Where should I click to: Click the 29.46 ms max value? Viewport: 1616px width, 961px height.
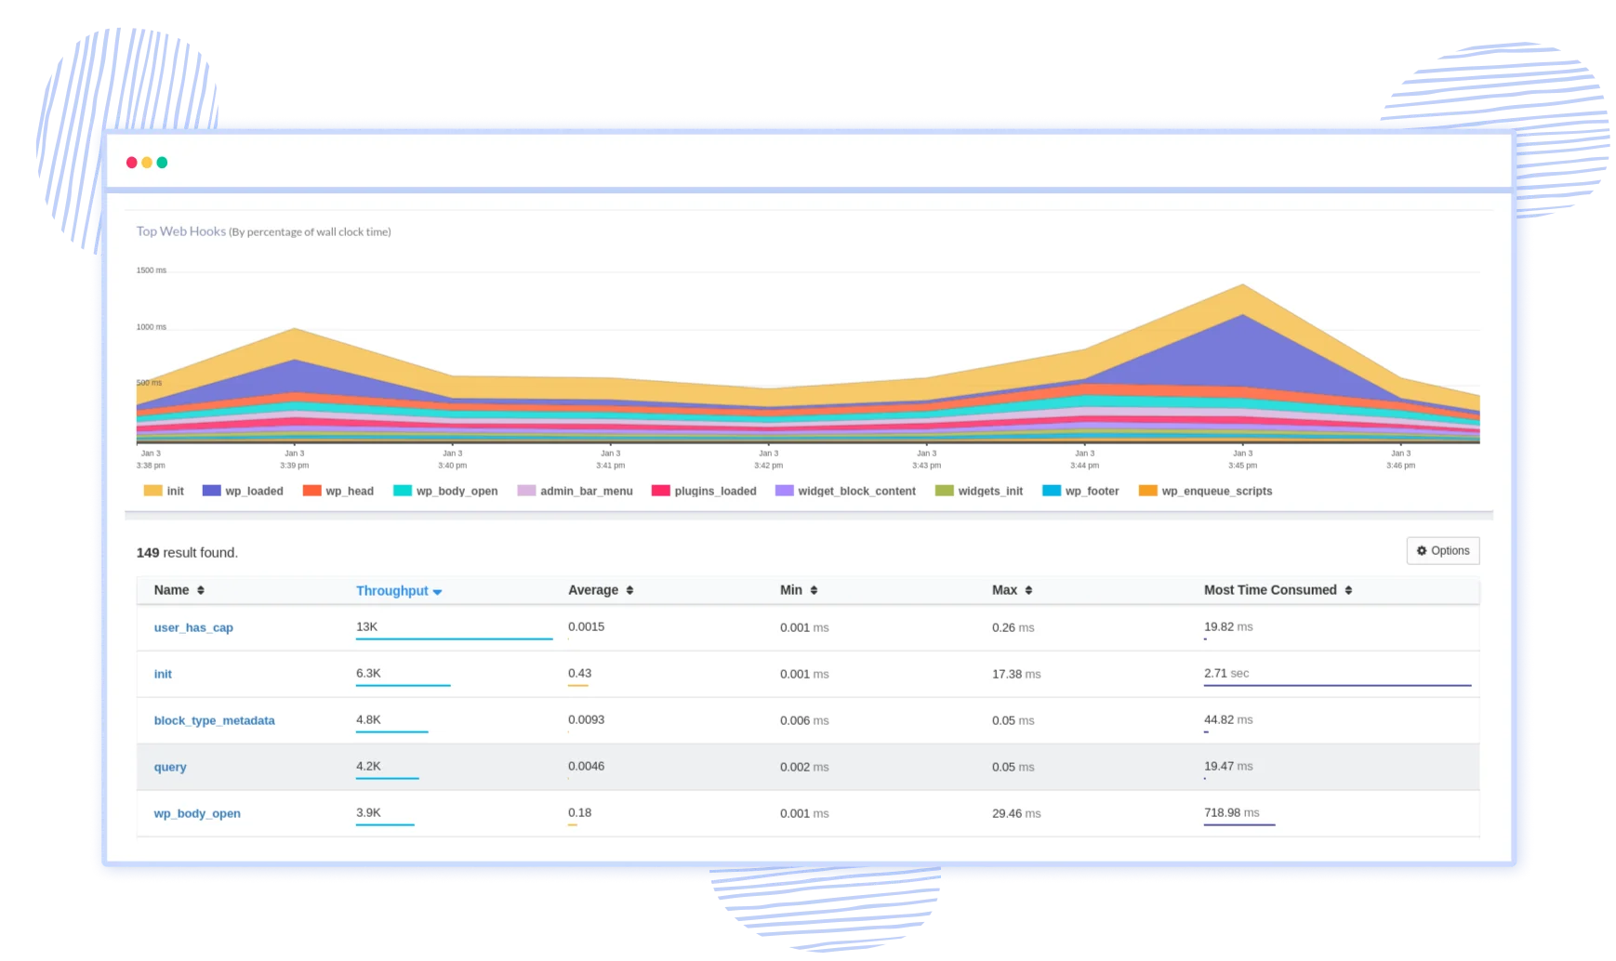click(1016, 813)
